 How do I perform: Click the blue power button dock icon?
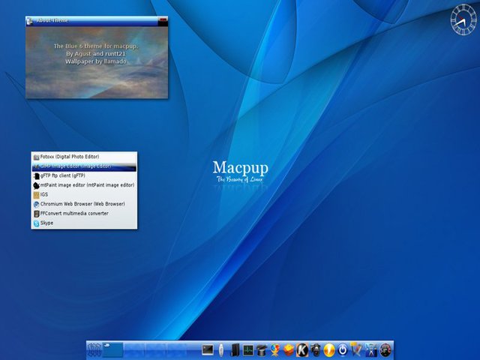pos(343,350)
